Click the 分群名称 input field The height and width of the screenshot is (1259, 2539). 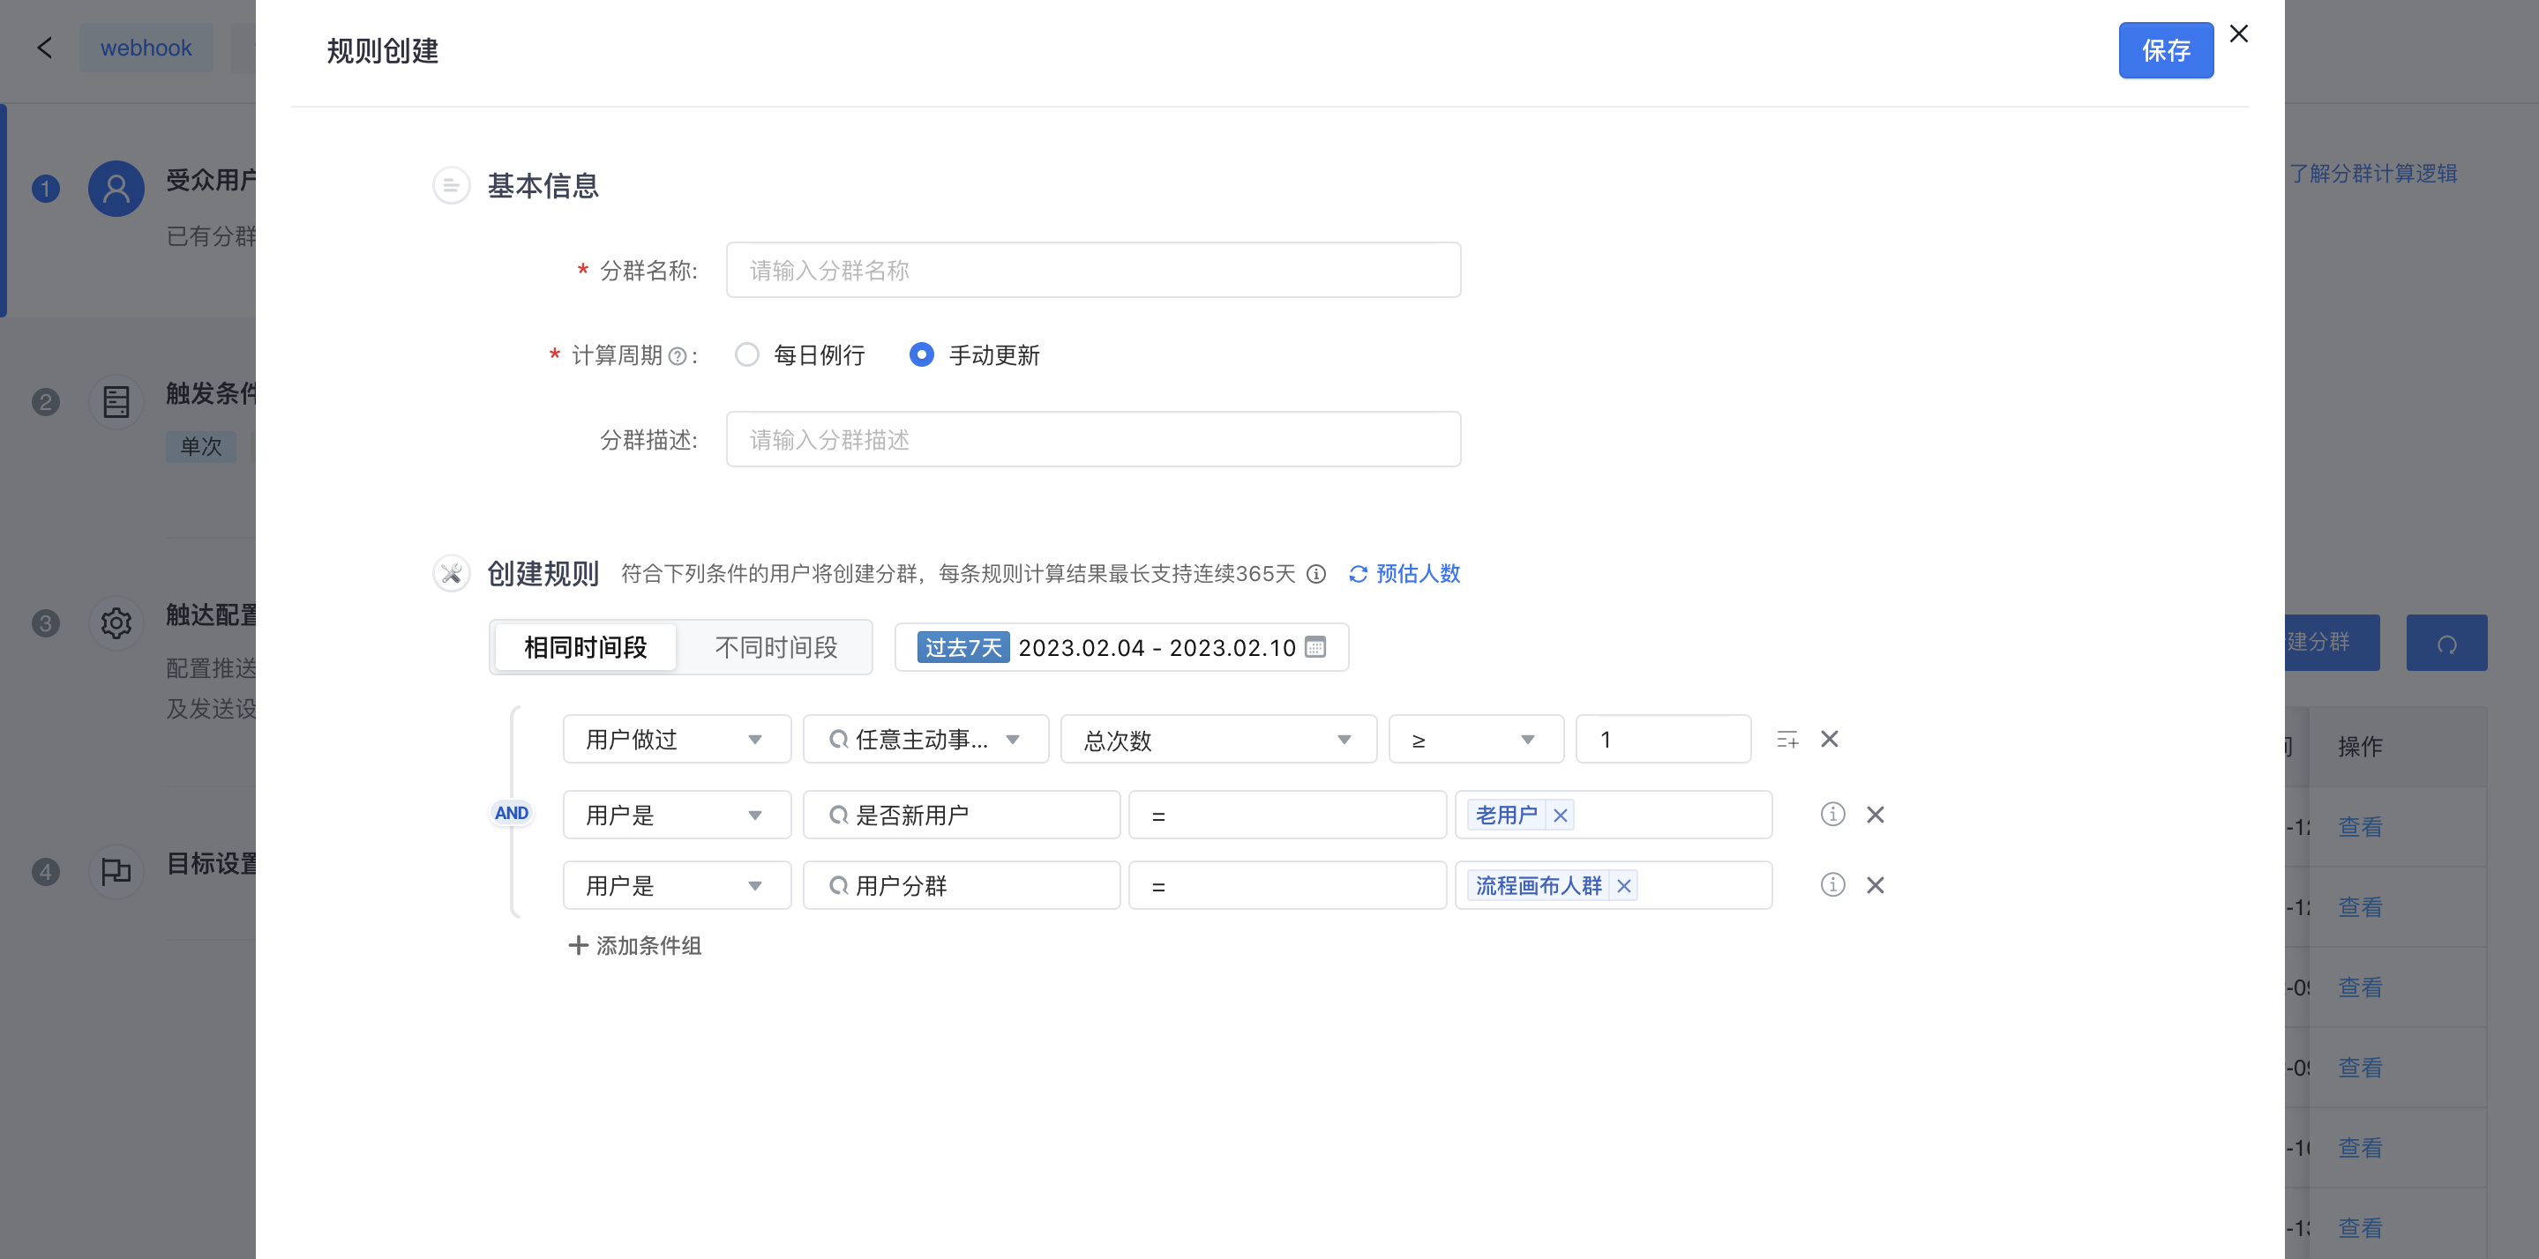(1093, 270)
